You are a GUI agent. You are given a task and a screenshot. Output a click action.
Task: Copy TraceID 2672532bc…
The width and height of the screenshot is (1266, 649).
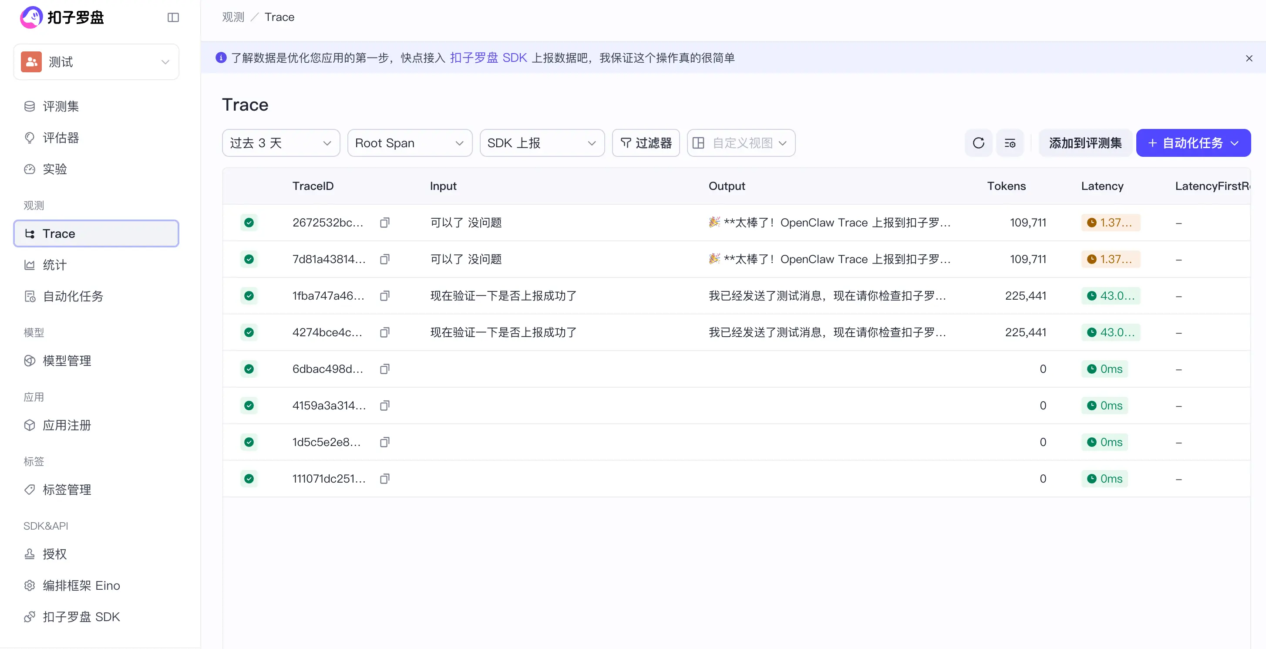tap(385, 223)
